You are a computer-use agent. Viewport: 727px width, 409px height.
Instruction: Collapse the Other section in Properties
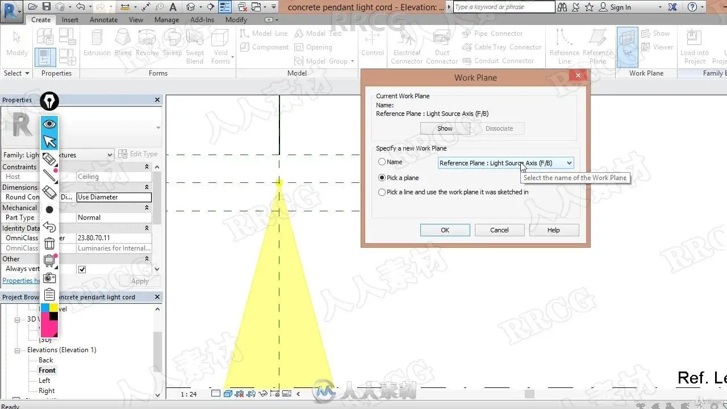(x=147, y=259)
